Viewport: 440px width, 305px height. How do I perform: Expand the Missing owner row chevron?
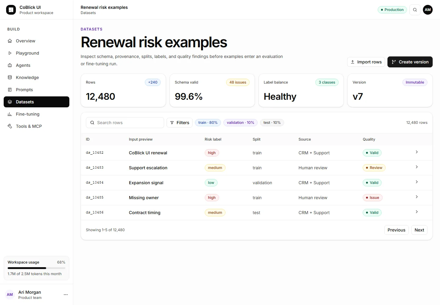[x=417, y=197]
